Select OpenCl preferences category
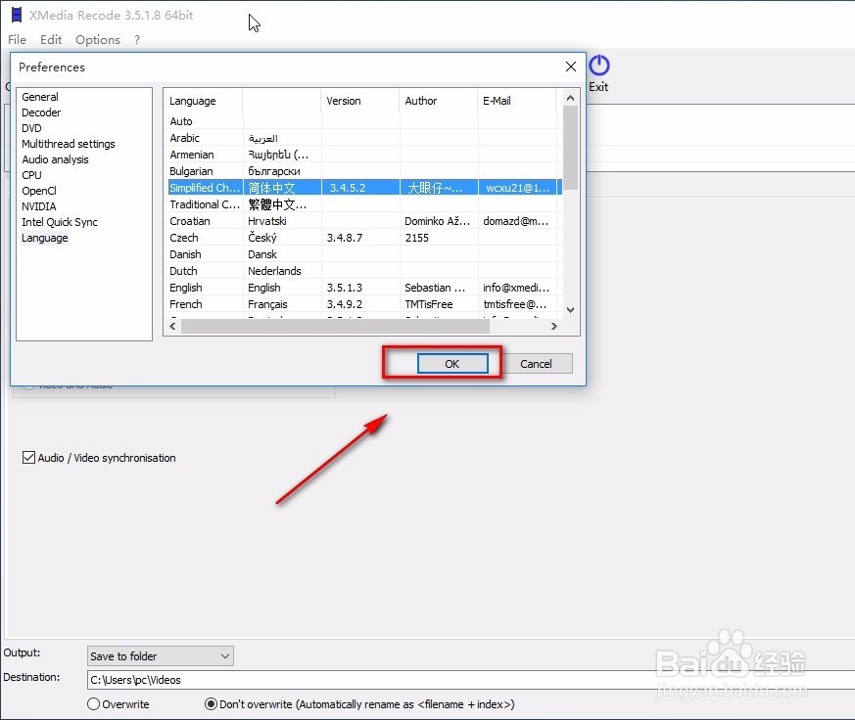855x720 pixels. click(39, 191)
